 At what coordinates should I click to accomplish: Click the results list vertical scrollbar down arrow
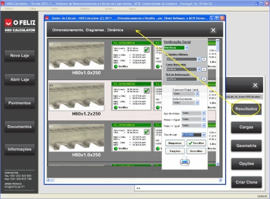[x=218, y=164]
